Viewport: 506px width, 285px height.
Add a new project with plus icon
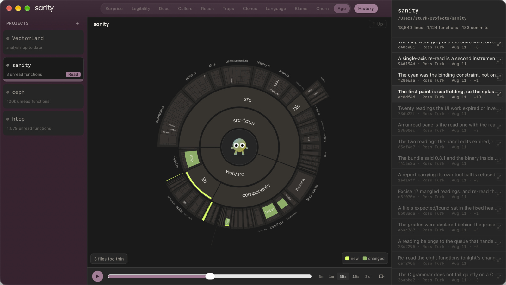coord(77,23)
